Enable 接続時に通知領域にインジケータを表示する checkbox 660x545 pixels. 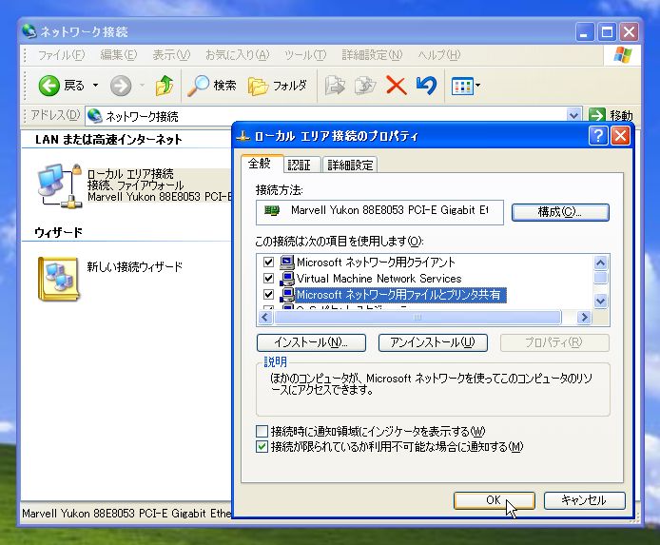[262, 431]
